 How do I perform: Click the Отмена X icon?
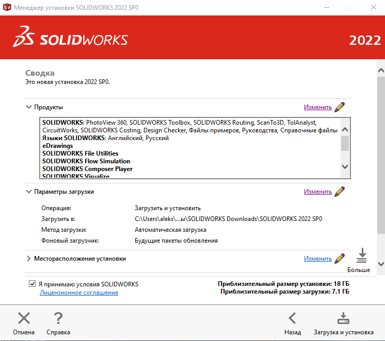pyautogui.click(x=24, y=318)
